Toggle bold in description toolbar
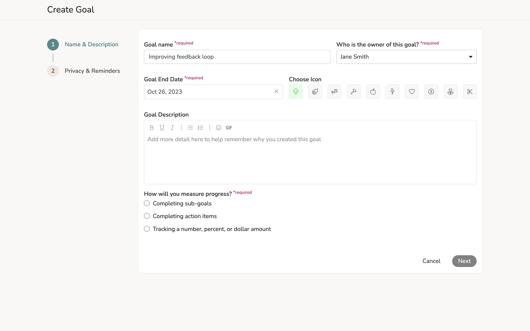Image resolution: width=530 pixels, height=331 pixels. [x=152, y=128]
